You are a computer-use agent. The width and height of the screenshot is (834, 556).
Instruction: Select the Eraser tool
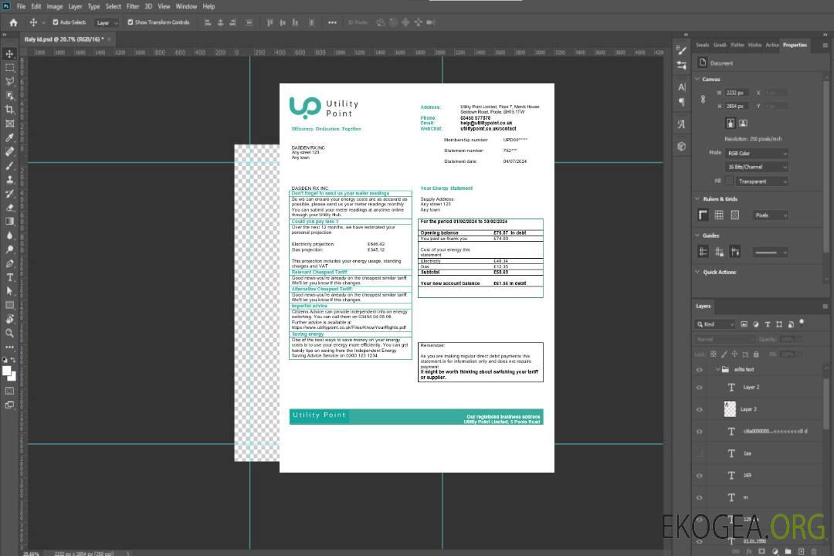(9, 208)
